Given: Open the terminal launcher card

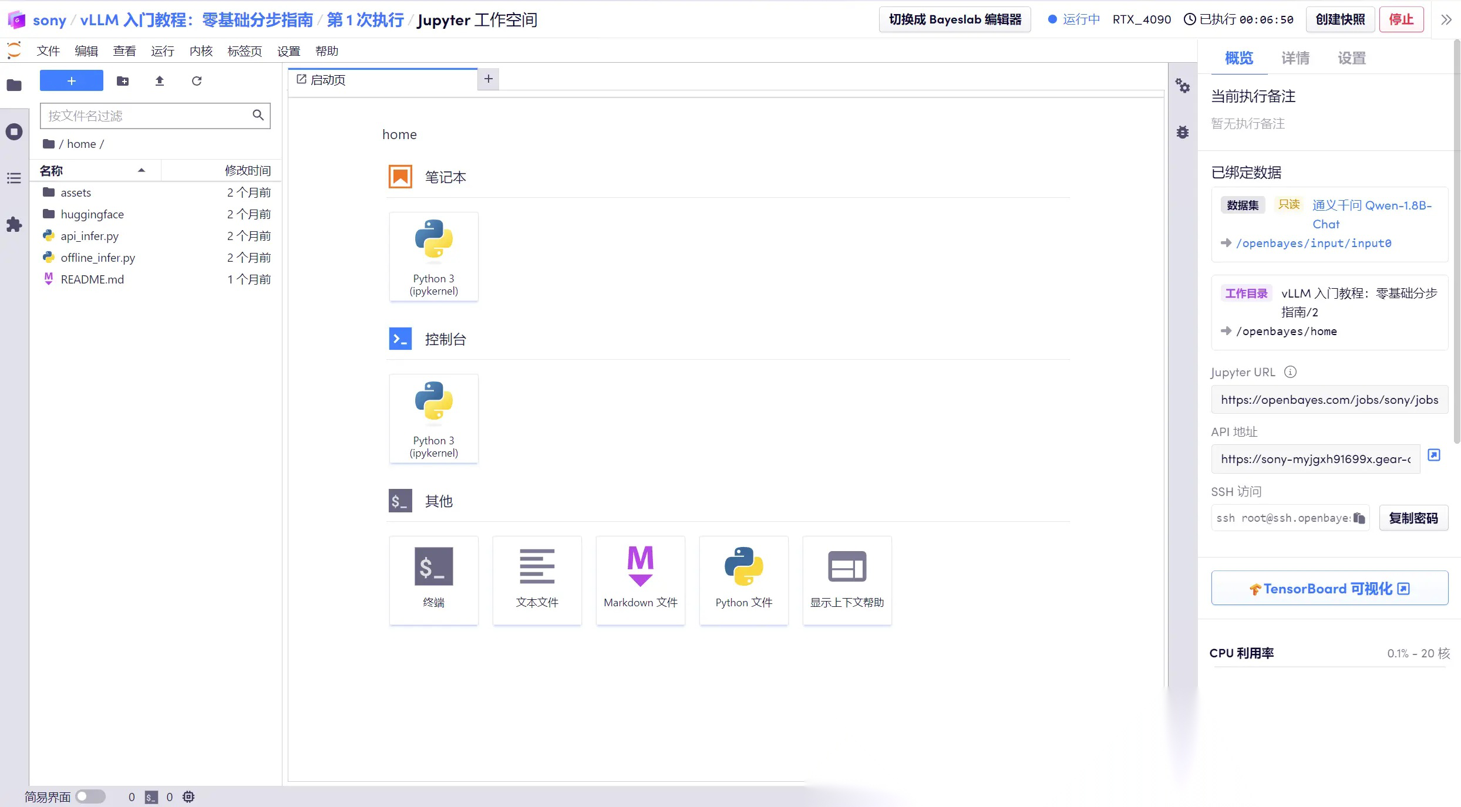Looking at the screenshot, I should pyautogui.click(x=433, y=579).
